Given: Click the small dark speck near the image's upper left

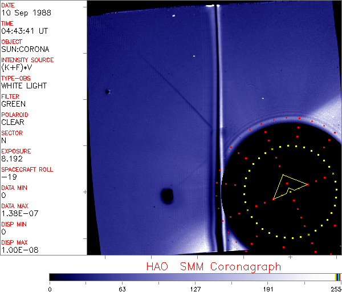Looking at the screenshot, I should click(x=107, y=91).
